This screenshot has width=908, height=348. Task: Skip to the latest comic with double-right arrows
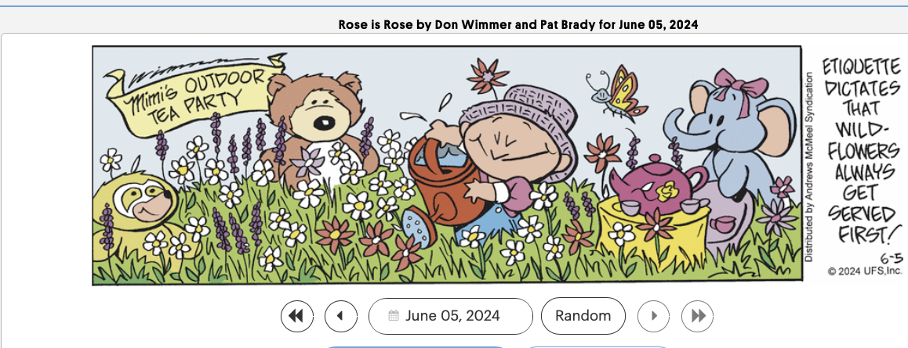tap(698, 316)
